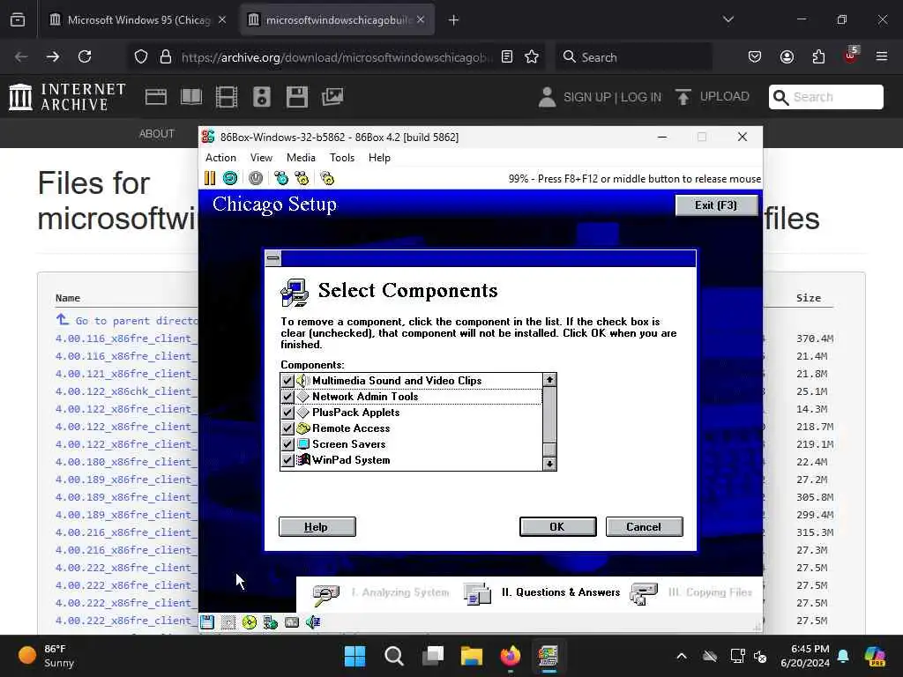Uncheck PlusPack Applets component
The image size is (903, 677).
[x=287, y=413]
